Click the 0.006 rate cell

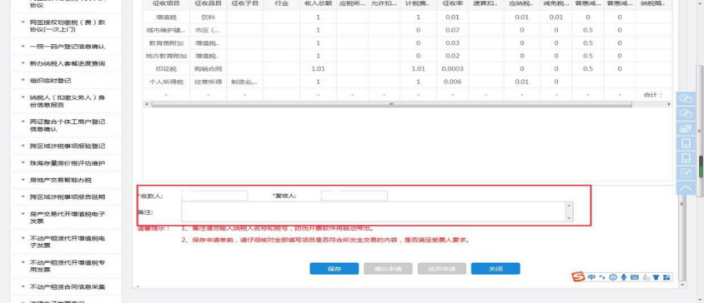(452, 82)
